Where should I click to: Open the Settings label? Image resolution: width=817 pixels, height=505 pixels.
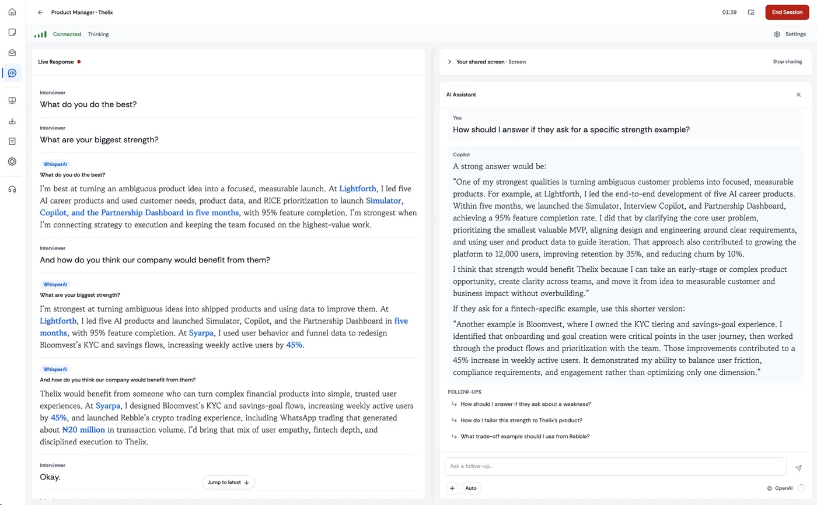tap(795, 34)
